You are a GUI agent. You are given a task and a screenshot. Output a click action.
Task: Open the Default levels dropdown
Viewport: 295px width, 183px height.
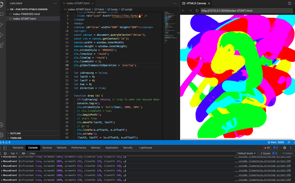pos(247,153)
